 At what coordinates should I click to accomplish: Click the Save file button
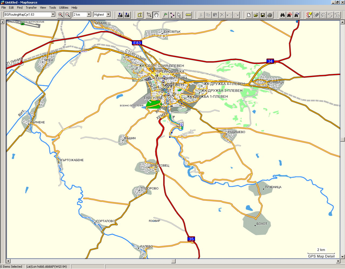(x=263, y=15)
